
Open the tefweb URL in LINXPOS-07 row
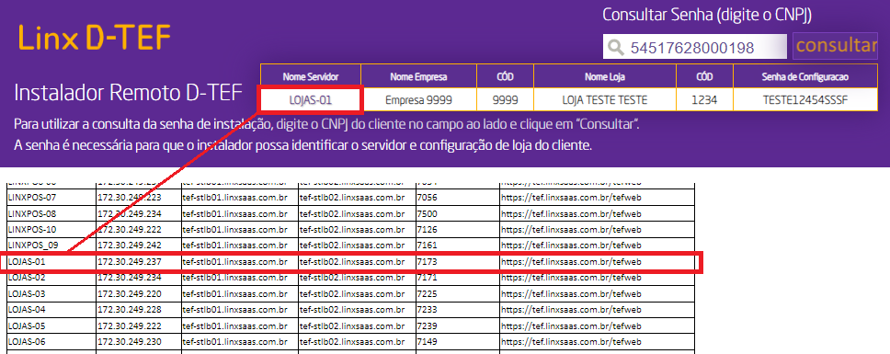click(570, 197)
